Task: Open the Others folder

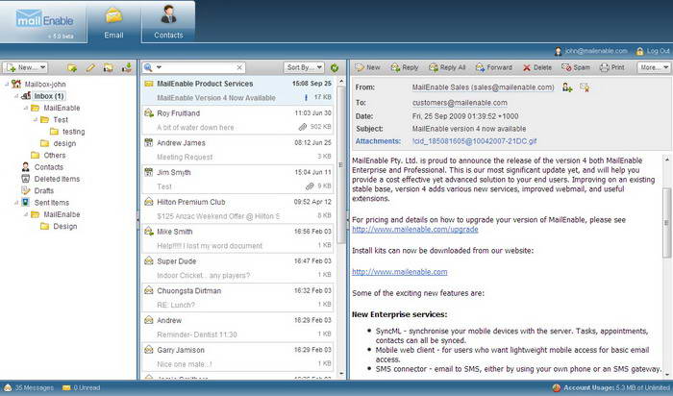Action: [55, 156]
